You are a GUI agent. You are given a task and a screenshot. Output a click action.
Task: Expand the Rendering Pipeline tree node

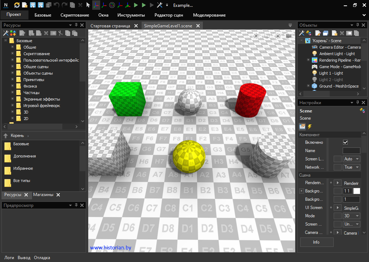(308, 60)
